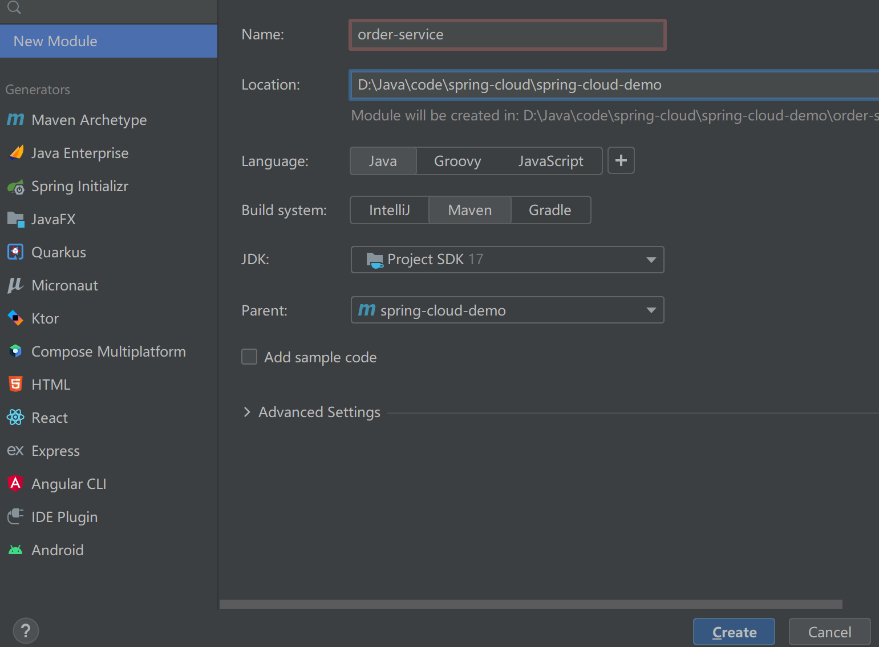The width and height of the screenshot is (879, 647).
Task: Click the Cancel button
Action: click(x=829, y=632)
